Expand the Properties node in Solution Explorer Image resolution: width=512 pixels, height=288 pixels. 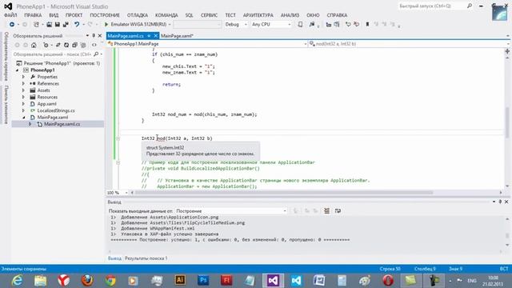23,77
